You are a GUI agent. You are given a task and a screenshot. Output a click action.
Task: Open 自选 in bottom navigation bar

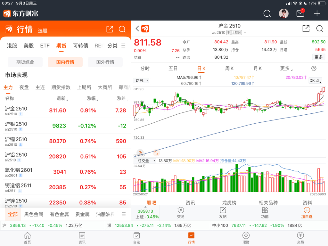[x=136, y=238]
